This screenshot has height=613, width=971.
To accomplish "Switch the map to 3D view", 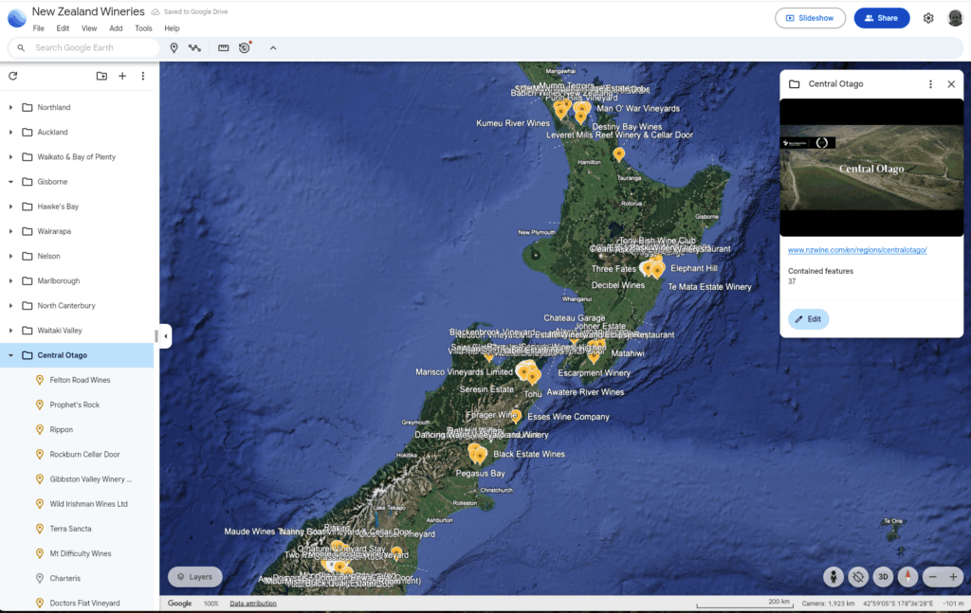I will click(883, 577).
